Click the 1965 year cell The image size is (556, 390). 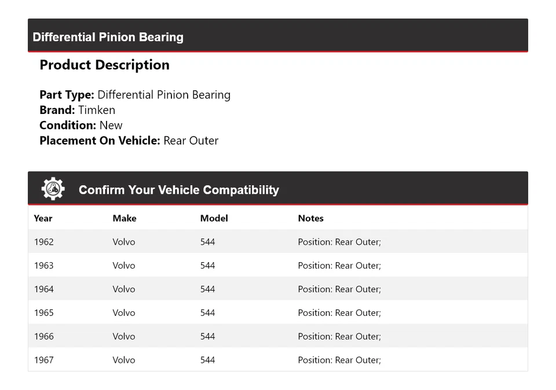(x=44, y=313)
